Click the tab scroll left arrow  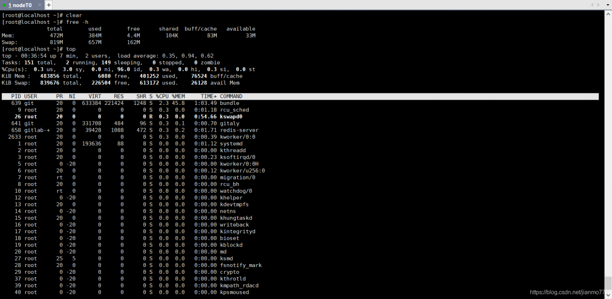pos(592,5)
